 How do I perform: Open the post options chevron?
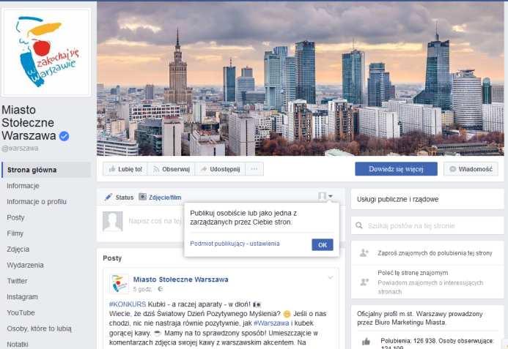tap(330, 277)
